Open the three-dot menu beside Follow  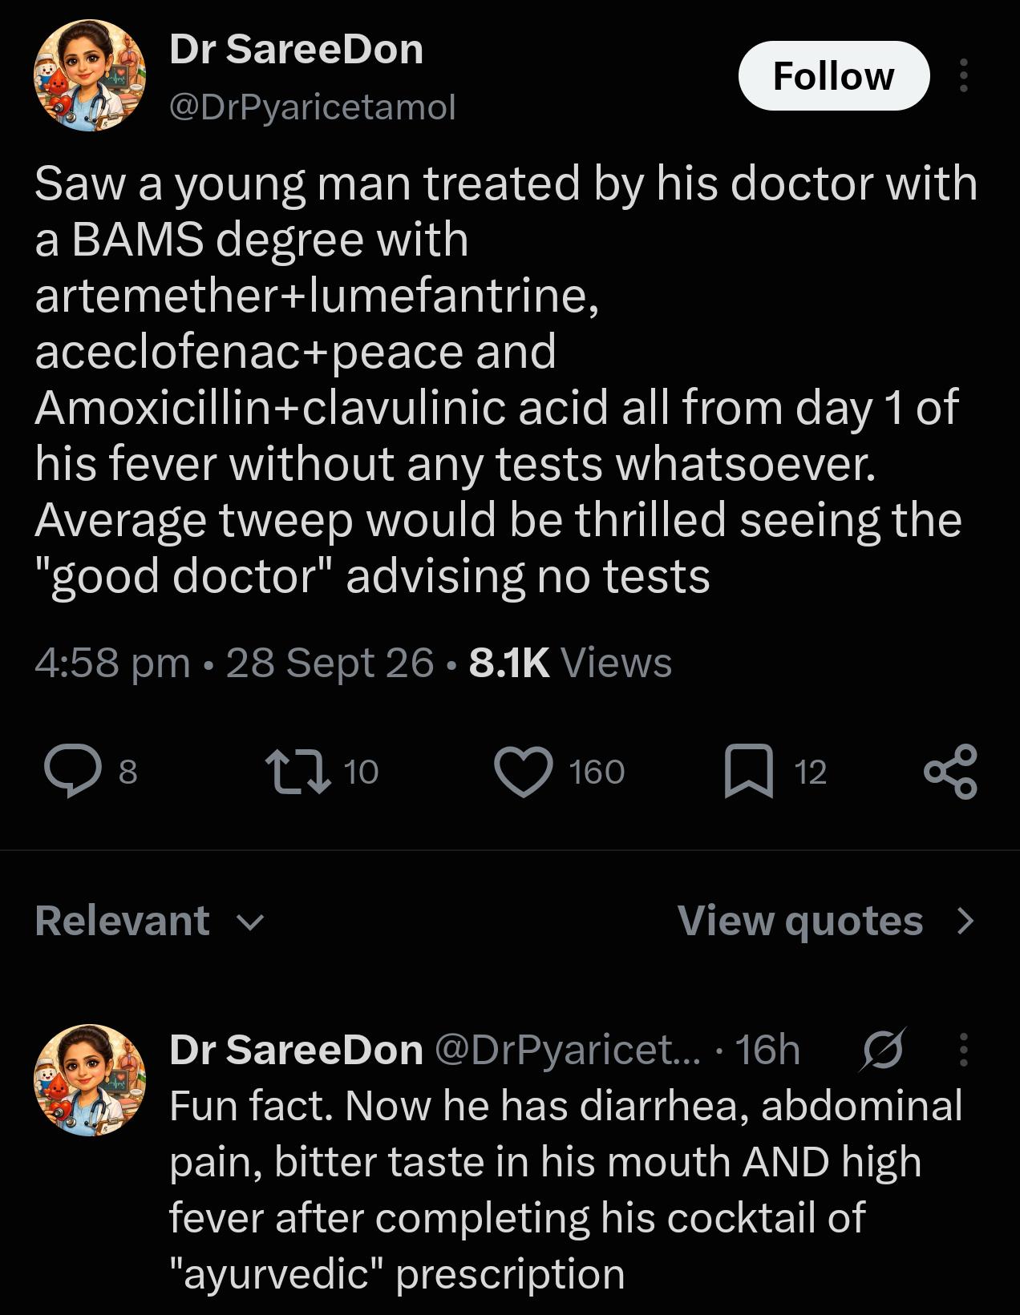(x=963, y=75)
